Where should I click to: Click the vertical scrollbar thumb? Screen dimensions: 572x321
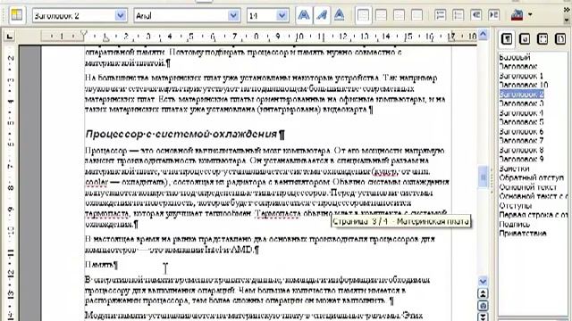click(x=483, y=177)
